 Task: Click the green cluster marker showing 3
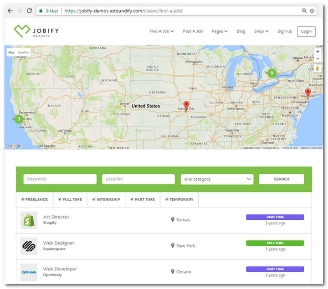(x=18, y=119)
